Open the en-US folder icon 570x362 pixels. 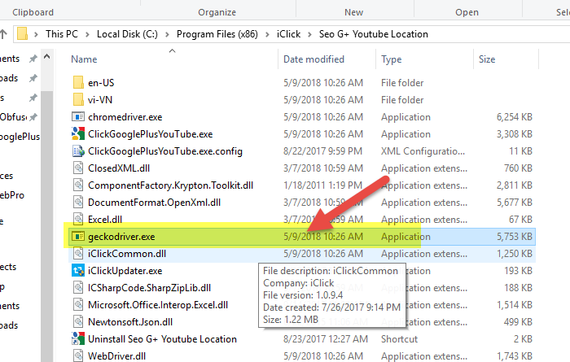[x=78, y=82]
